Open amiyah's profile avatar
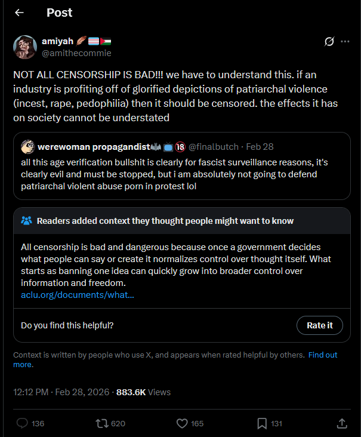361x437 pixels. pos(25,47)
